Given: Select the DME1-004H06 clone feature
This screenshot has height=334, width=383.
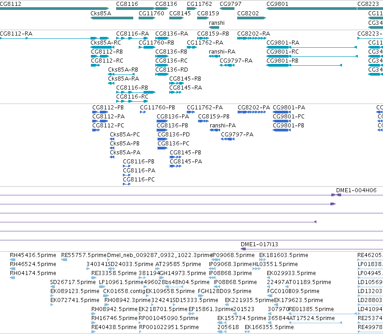Looking at the screenshot, I should (x=356, y=190).
